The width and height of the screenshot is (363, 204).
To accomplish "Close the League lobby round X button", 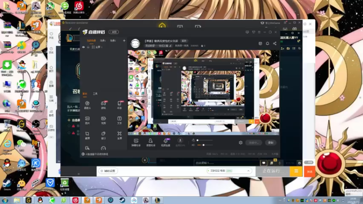I will pos(145,160).
